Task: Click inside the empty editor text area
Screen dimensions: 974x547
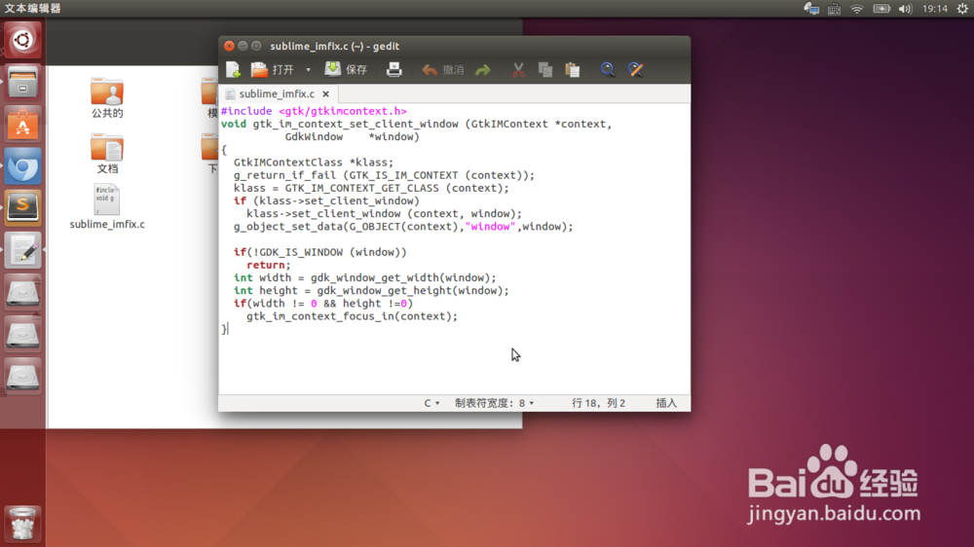Action: point(454,363)
